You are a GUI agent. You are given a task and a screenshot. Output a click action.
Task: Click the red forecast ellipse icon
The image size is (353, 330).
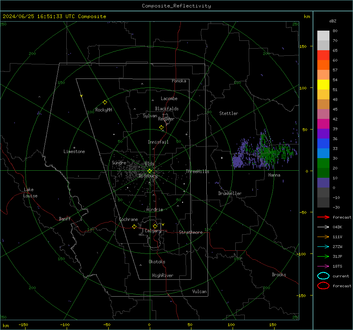[x=323, y=286]
